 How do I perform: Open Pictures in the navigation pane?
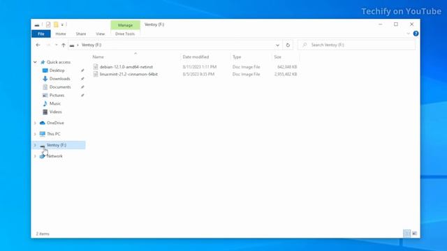(57, 95)
